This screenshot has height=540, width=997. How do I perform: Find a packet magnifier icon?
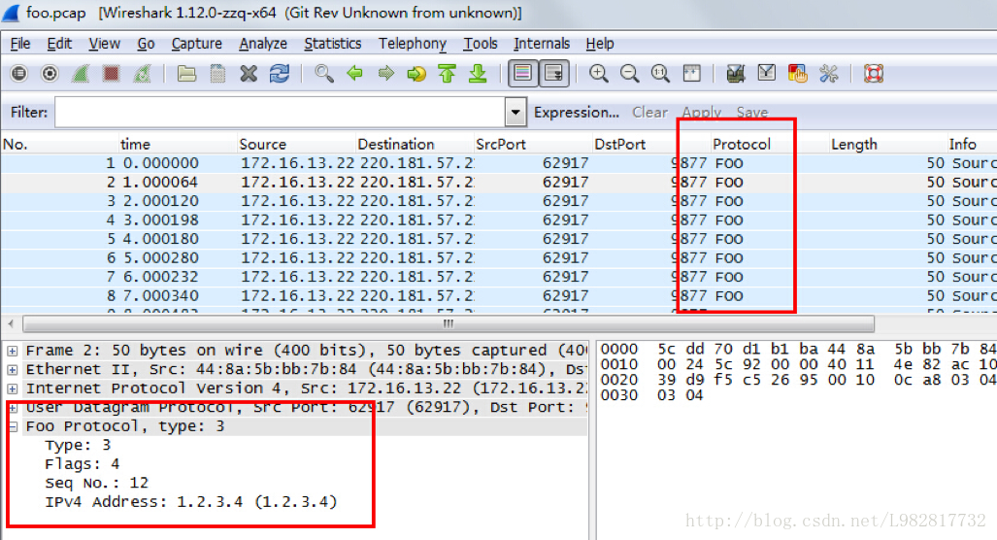pos(324,74)
